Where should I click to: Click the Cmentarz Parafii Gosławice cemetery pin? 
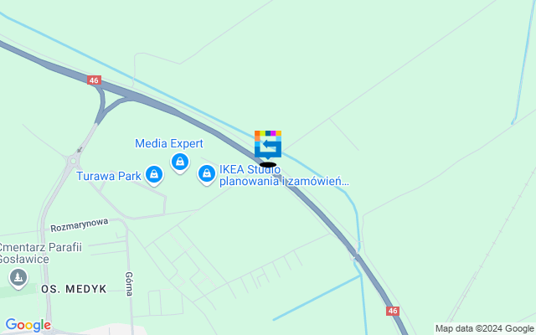(18, 278)
